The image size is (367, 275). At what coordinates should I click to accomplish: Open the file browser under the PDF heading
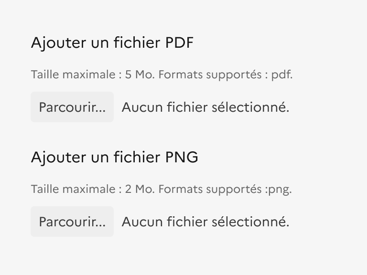[x=72, y=107]
